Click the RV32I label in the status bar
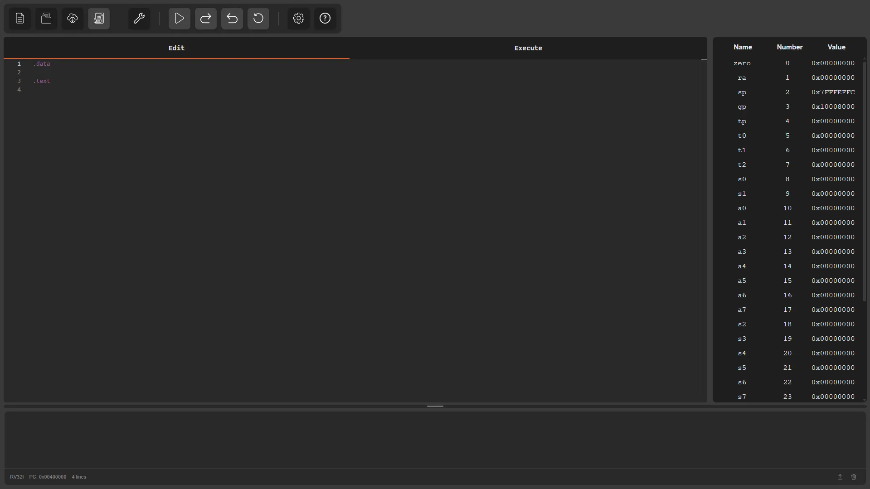The height and width of the screenshot is (489, 870). (16, 476)
